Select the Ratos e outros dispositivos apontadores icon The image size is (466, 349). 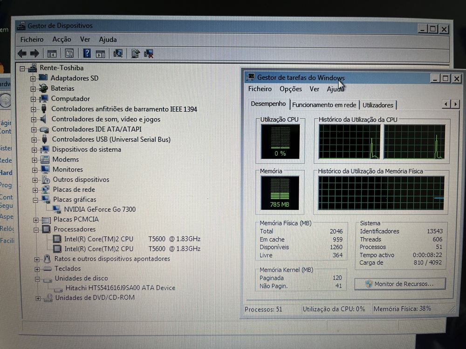pyautogui.click(x=47, y=258)
